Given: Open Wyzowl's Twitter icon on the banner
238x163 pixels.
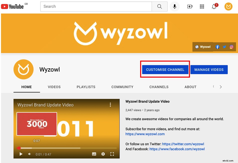Looking at the screenshot, I should coord(224,47).
